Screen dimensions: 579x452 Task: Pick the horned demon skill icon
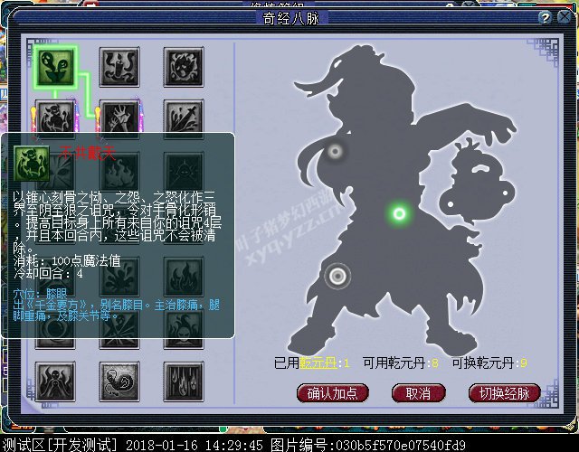click(55, 118)
